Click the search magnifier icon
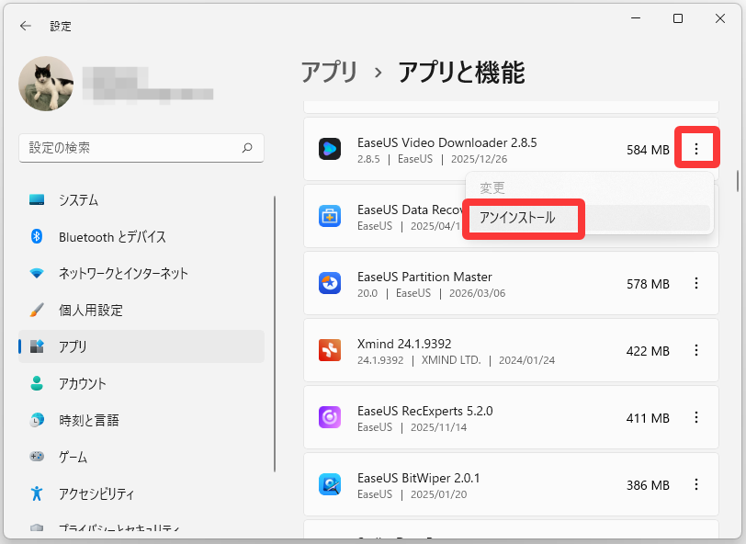 point(248,147)
